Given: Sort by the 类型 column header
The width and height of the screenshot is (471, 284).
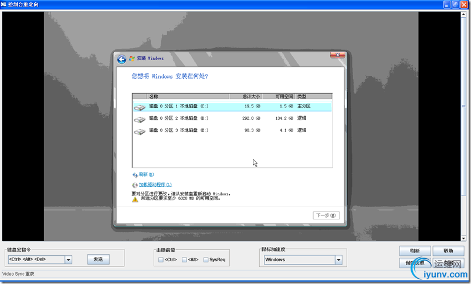Looking at the screenshot, I should [x=314, y=96].
